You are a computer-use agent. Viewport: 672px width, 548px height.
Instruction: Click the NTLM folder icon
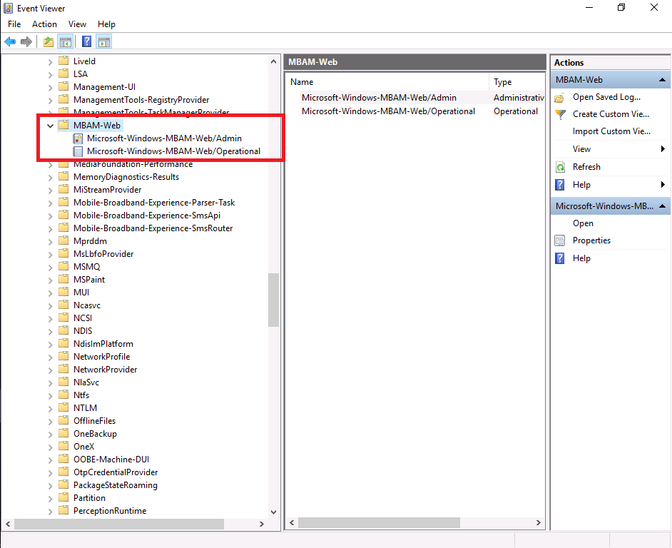pyautogui.click(x=63, y=407)
